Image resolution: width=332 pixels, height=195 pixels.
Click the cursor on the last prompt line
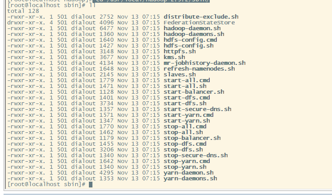(91, 184)
